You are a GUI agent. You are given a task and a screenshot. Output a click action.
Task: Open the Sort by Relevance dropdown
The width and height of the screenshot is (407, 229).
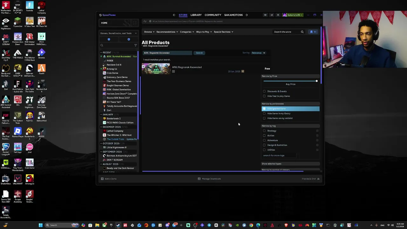(258, 53)
